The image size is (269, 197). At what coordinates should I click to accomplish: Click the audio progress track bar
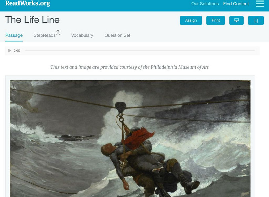[140, 51]
